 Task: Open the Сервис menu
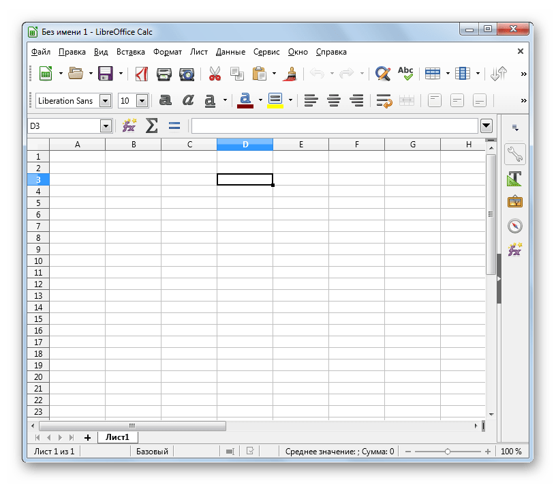click(266, 52)
